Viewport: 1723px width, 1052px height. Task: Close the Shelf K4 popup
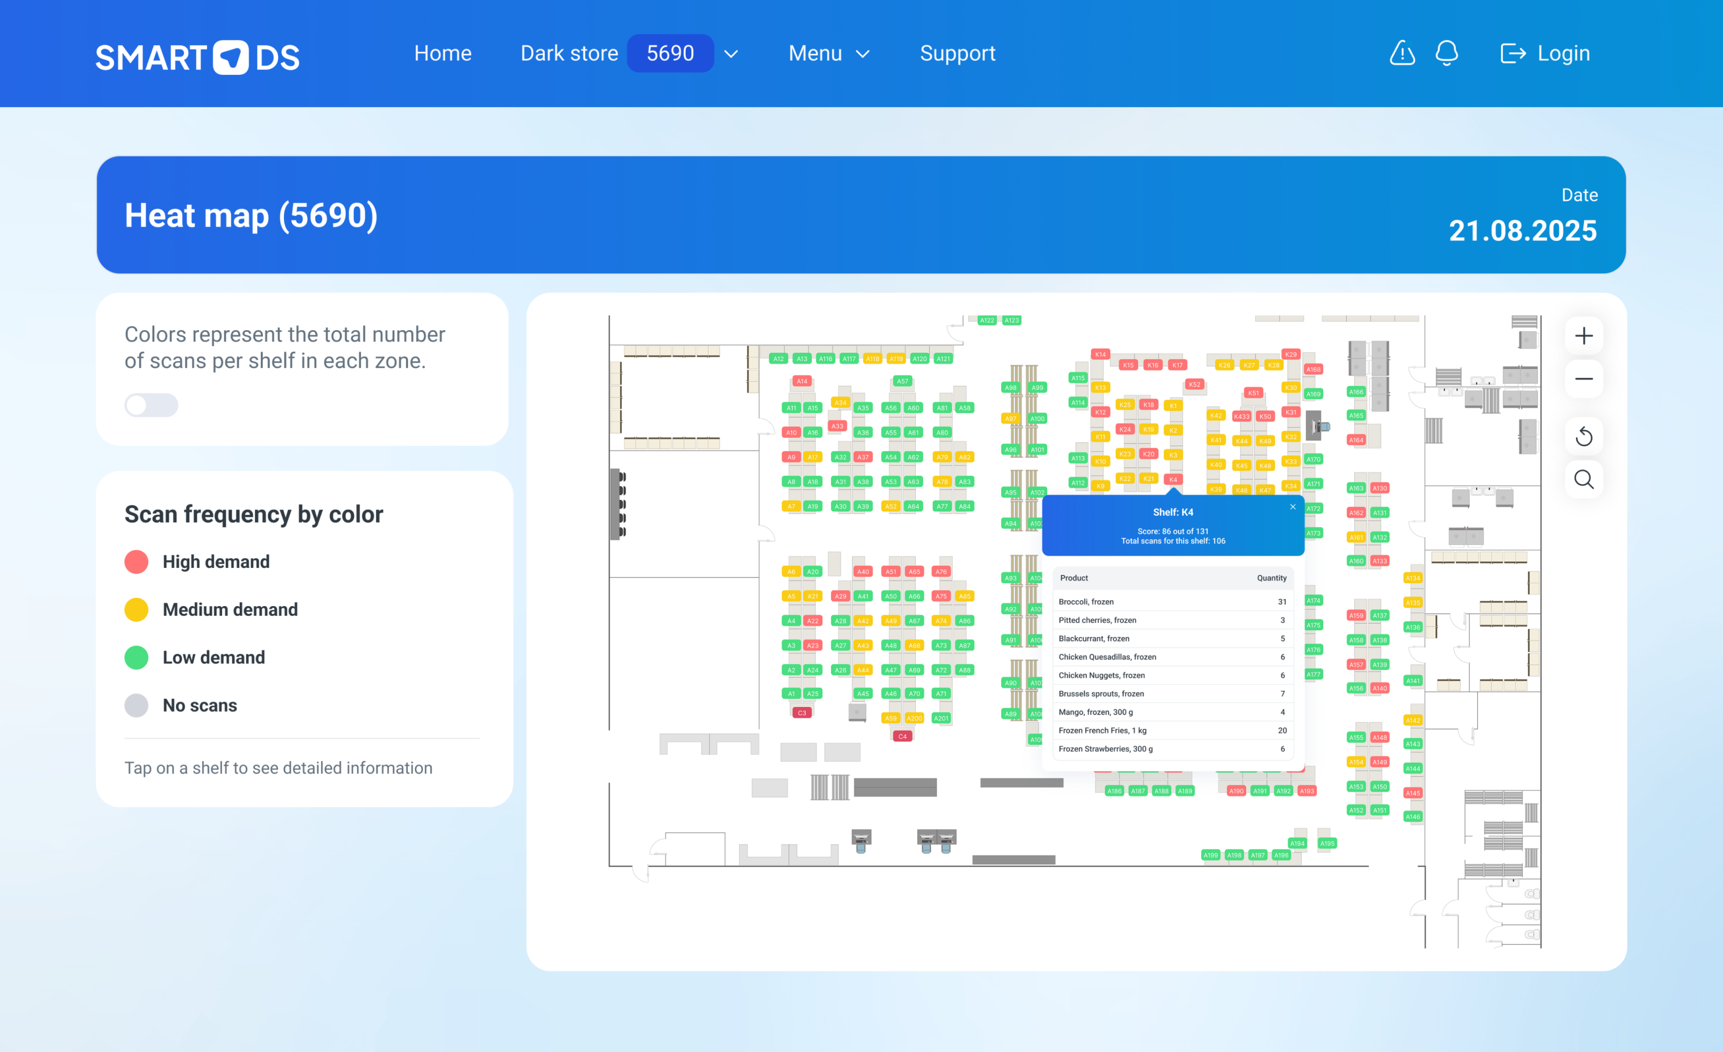coord(1292,507)
